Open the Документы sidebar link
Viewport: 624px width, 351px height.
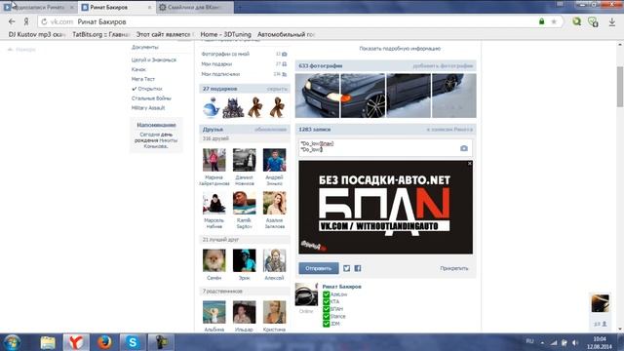(x=145, y=47)
